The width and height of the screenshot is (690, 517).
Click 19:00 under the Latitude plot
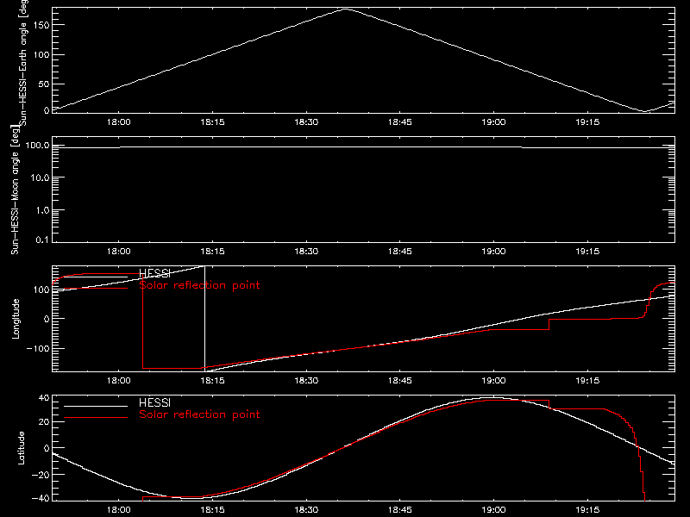click(493, 510)
